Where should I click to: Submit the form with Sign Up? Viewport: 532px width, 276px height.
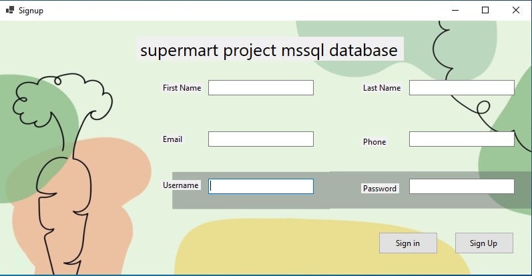click(x=484, y=243)
